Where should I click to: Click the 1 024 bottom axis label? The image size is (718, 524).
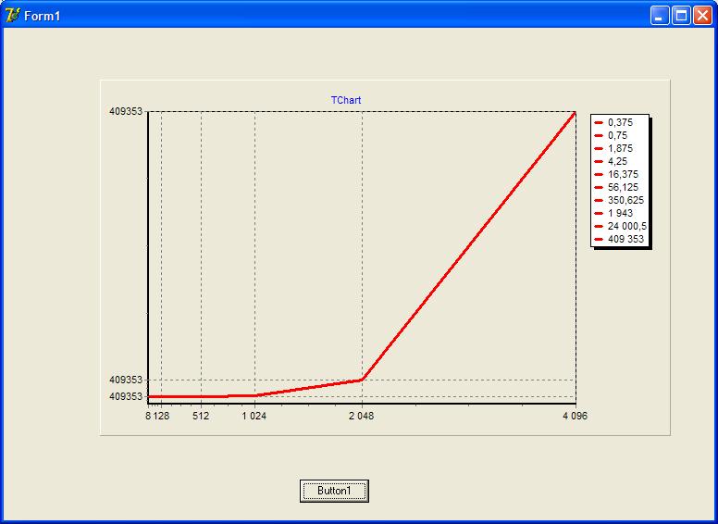(254, 417)
